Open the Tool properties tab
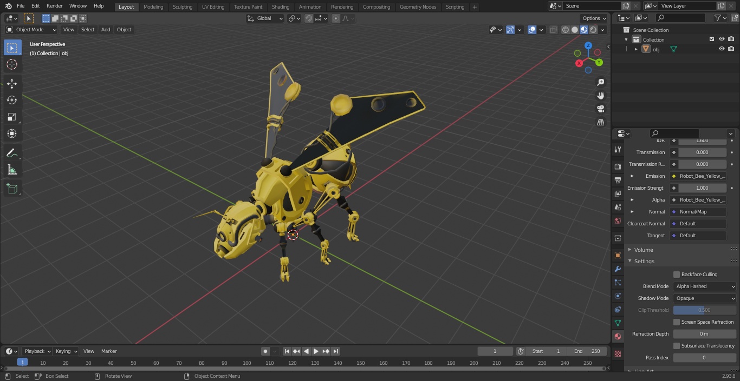This screenshot has width=740, height=381. pos(618,150)
